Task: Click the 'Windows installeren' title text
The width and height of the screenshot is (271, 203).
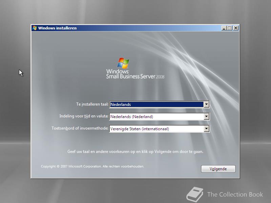Action: coord(57,28)
